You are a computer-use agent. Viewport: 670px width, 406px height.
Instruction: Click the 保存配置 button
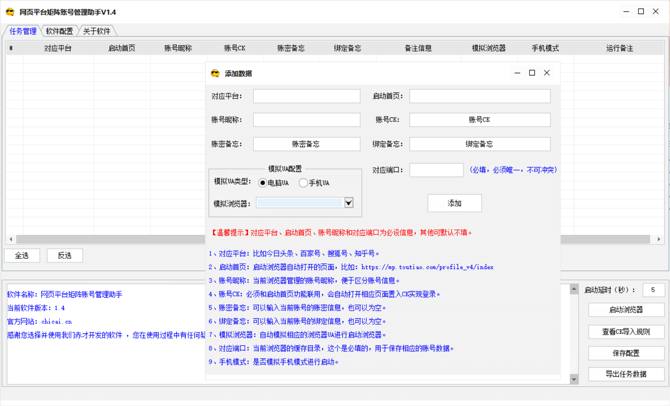pyautogui.click(x=626, y=353)
